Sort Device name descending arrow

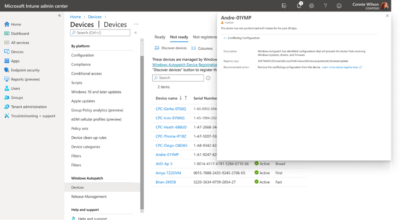tap(181, 98)
